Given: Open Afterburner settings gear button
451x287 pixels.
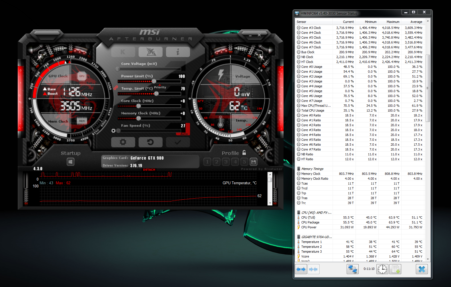Looking at the screenshot, I should (123, 142).
